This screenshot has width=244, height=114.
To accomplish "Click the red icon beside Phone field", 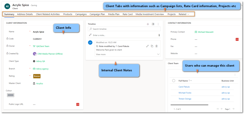I will [x=237, y=39].
